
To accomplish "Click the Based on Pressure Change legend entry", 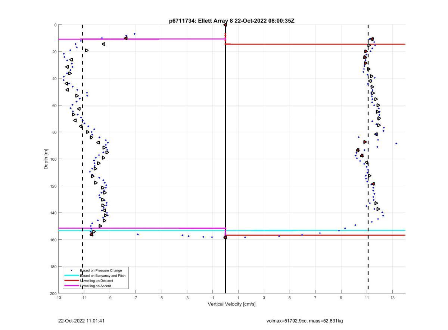I will [101, 270].
